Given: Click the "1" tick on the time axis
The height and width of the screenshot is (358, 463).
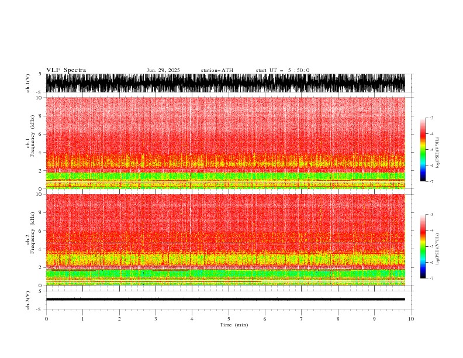Looking at the screenshot, I should pos(82,319).
